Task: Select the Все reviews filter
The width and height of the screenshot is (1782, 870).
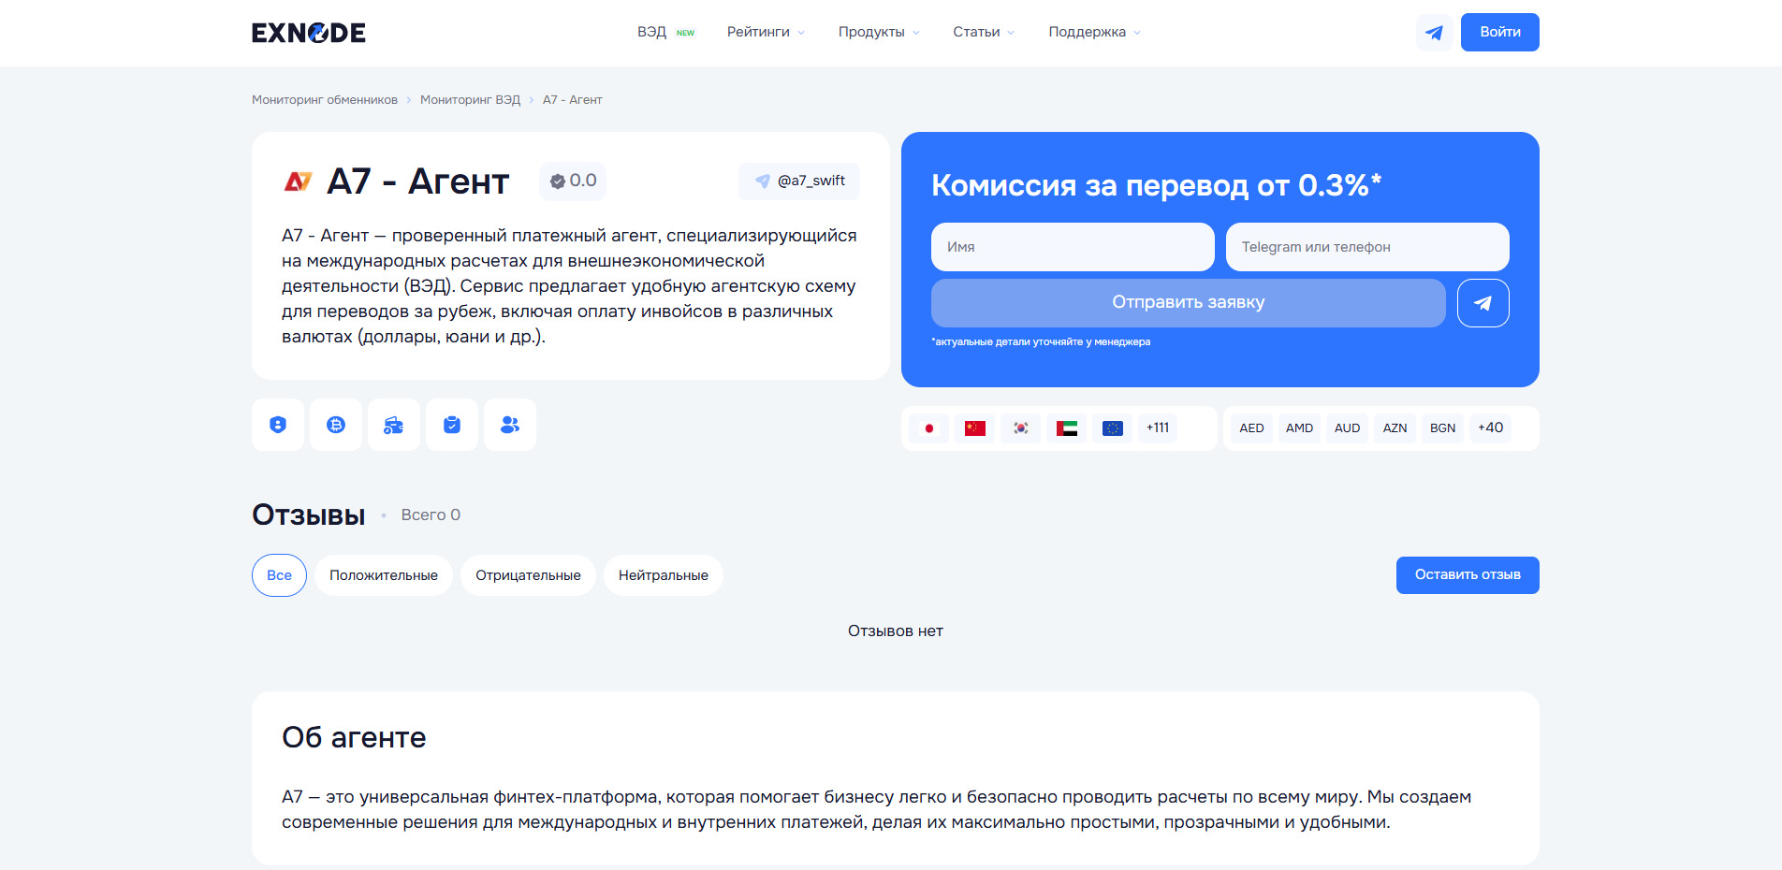Action: pos(279,575)
